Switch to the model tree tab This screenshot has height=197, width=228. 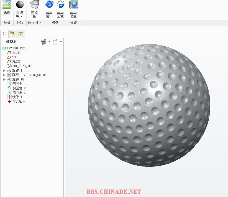(x=4, y=34)
